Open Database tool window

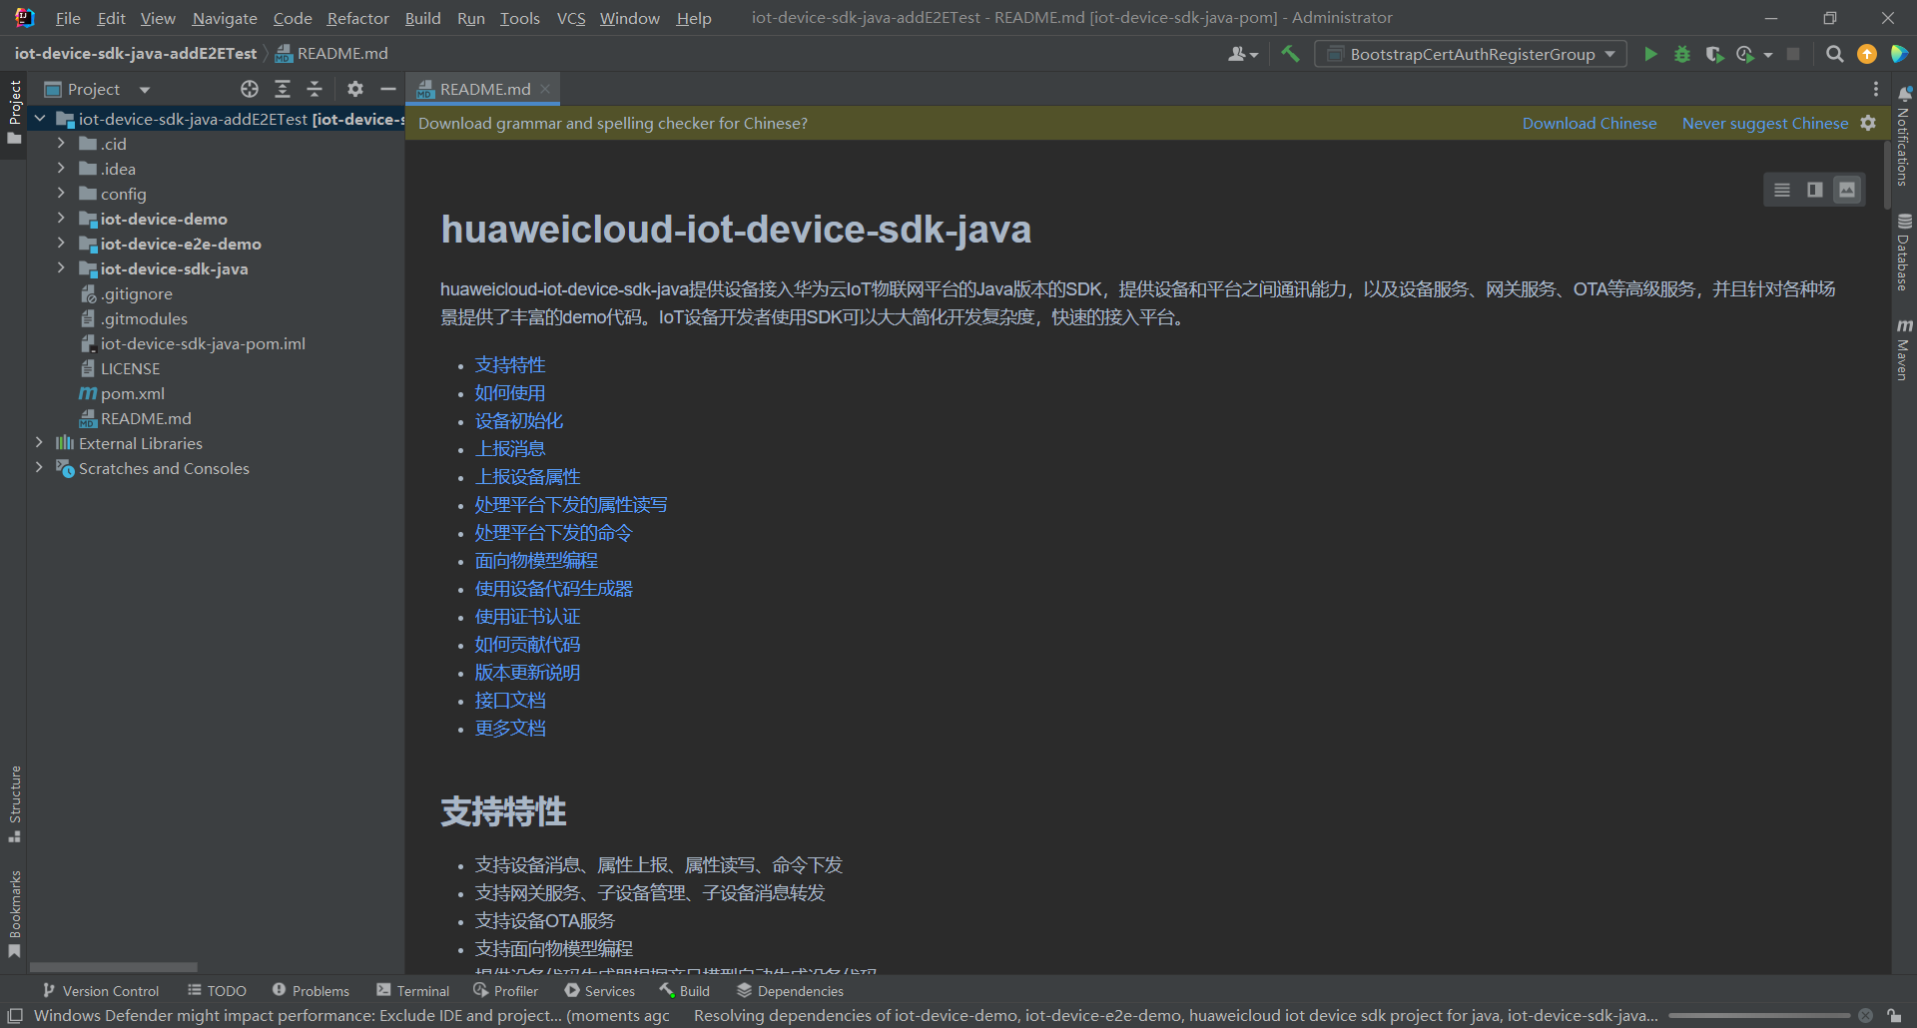click(x=1904, y=253)
